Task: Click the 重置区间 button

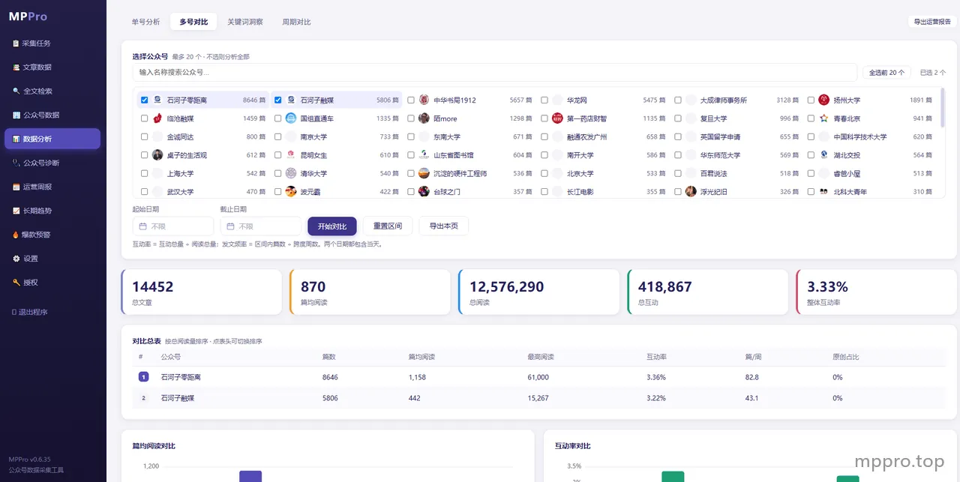Action: (x=388, y=226)
